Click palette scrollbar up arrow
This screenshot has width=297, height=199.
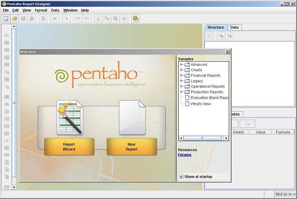[14, 26]
